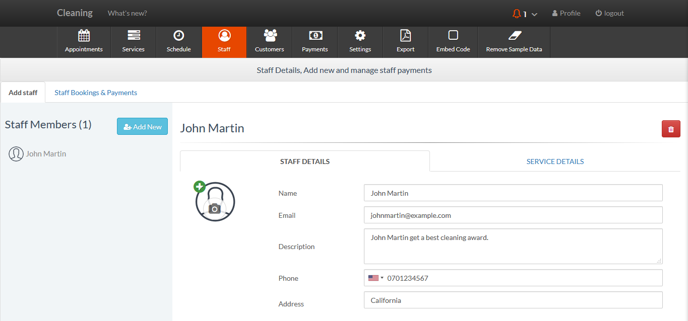The width and height of the screenshot is (688, 321).
Task: Click the Staff Details banner text
Action: click(x=344, y=70)
